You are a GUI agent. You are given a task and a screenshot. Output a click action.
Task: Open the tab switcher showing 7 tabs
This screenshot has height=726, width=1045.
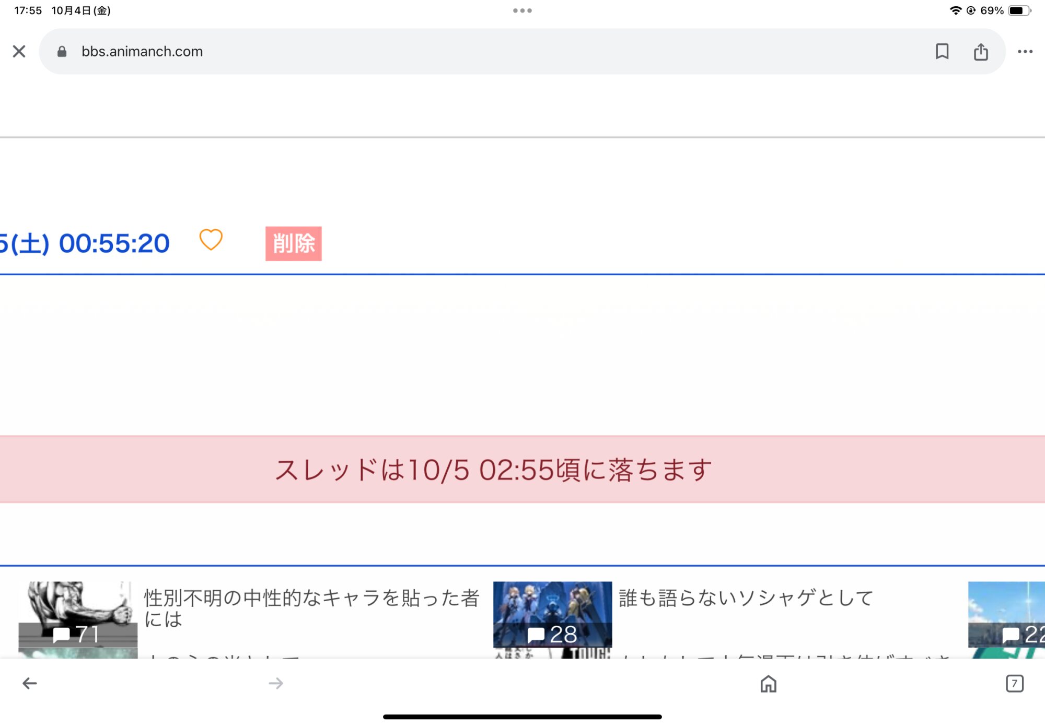point(1014,683)
